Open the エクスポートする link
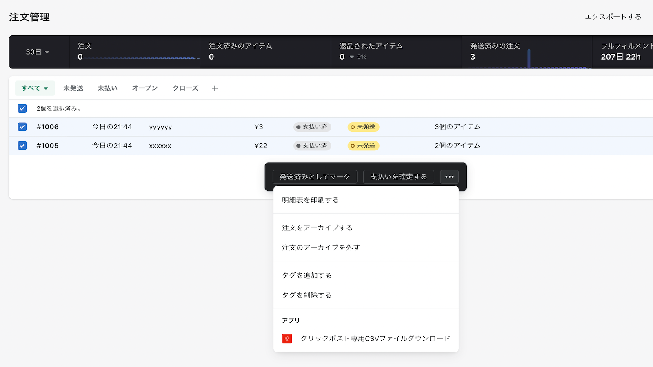 pyautogui.click(x=613, y=17)
